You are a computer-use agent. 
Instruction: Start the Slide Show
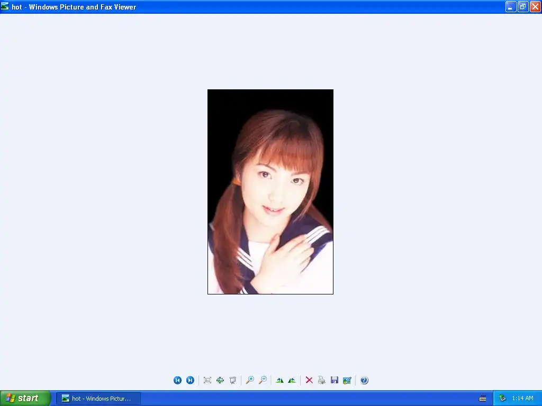point(233,380)
